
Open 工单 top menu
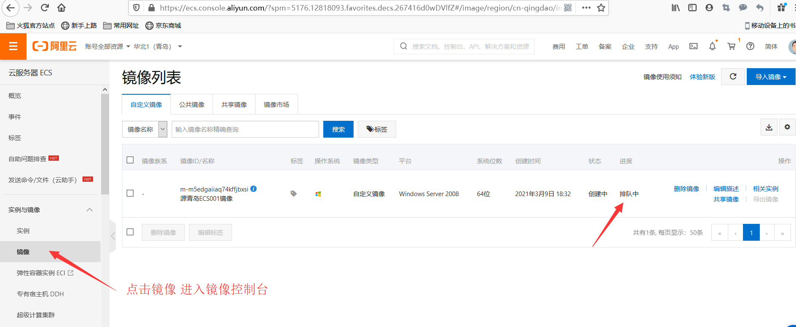click(582, 47)
